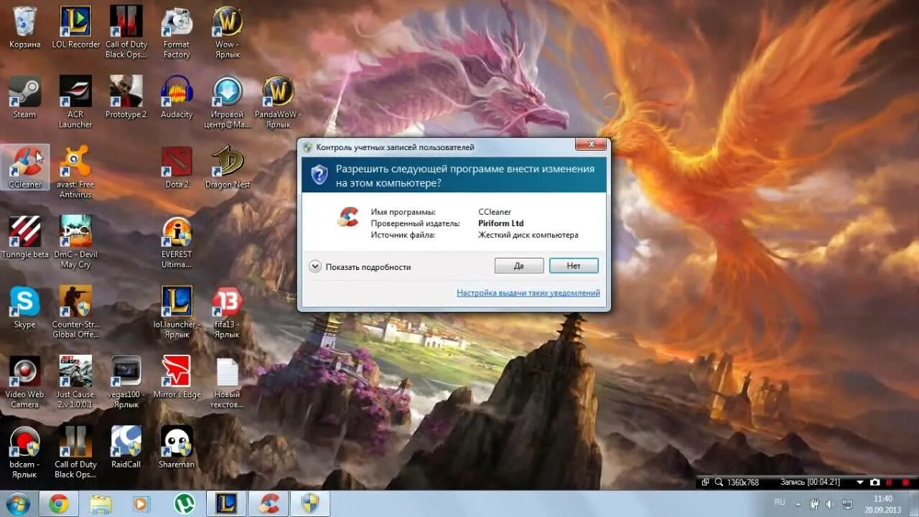
Task: Switch to the UAC shield taskbar item
Action: pos(310,504)
